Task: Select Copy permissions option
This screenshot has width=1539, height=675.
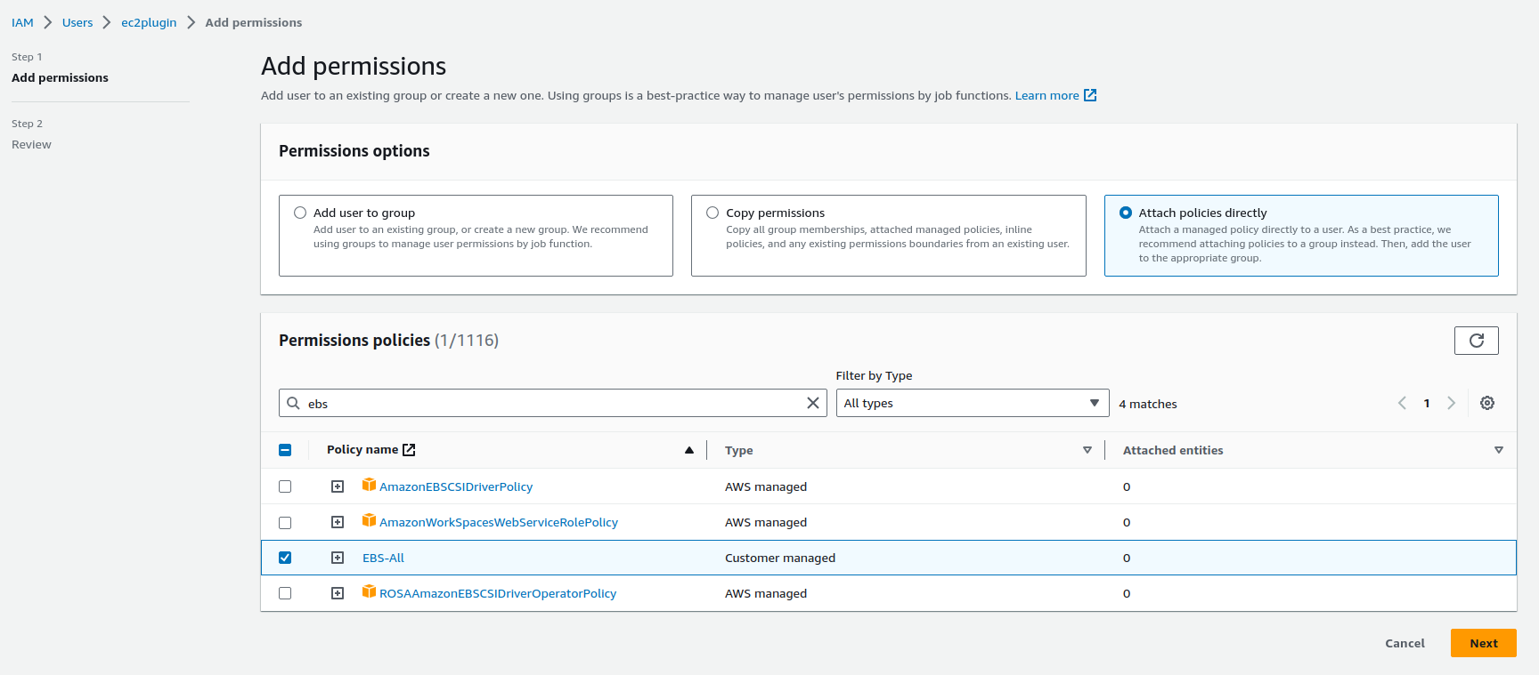Action: 712,213
